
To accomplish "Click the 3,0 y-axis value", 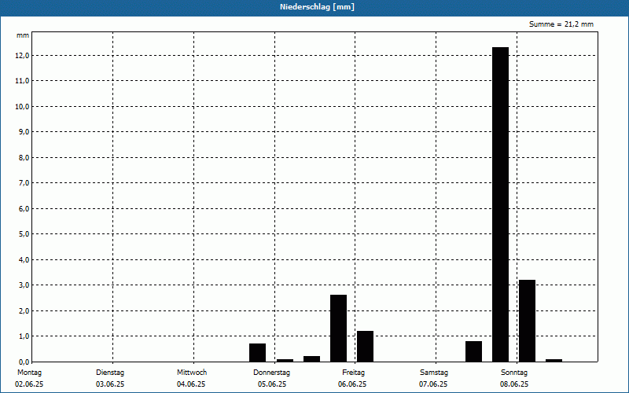I will (x=24, y=285).
